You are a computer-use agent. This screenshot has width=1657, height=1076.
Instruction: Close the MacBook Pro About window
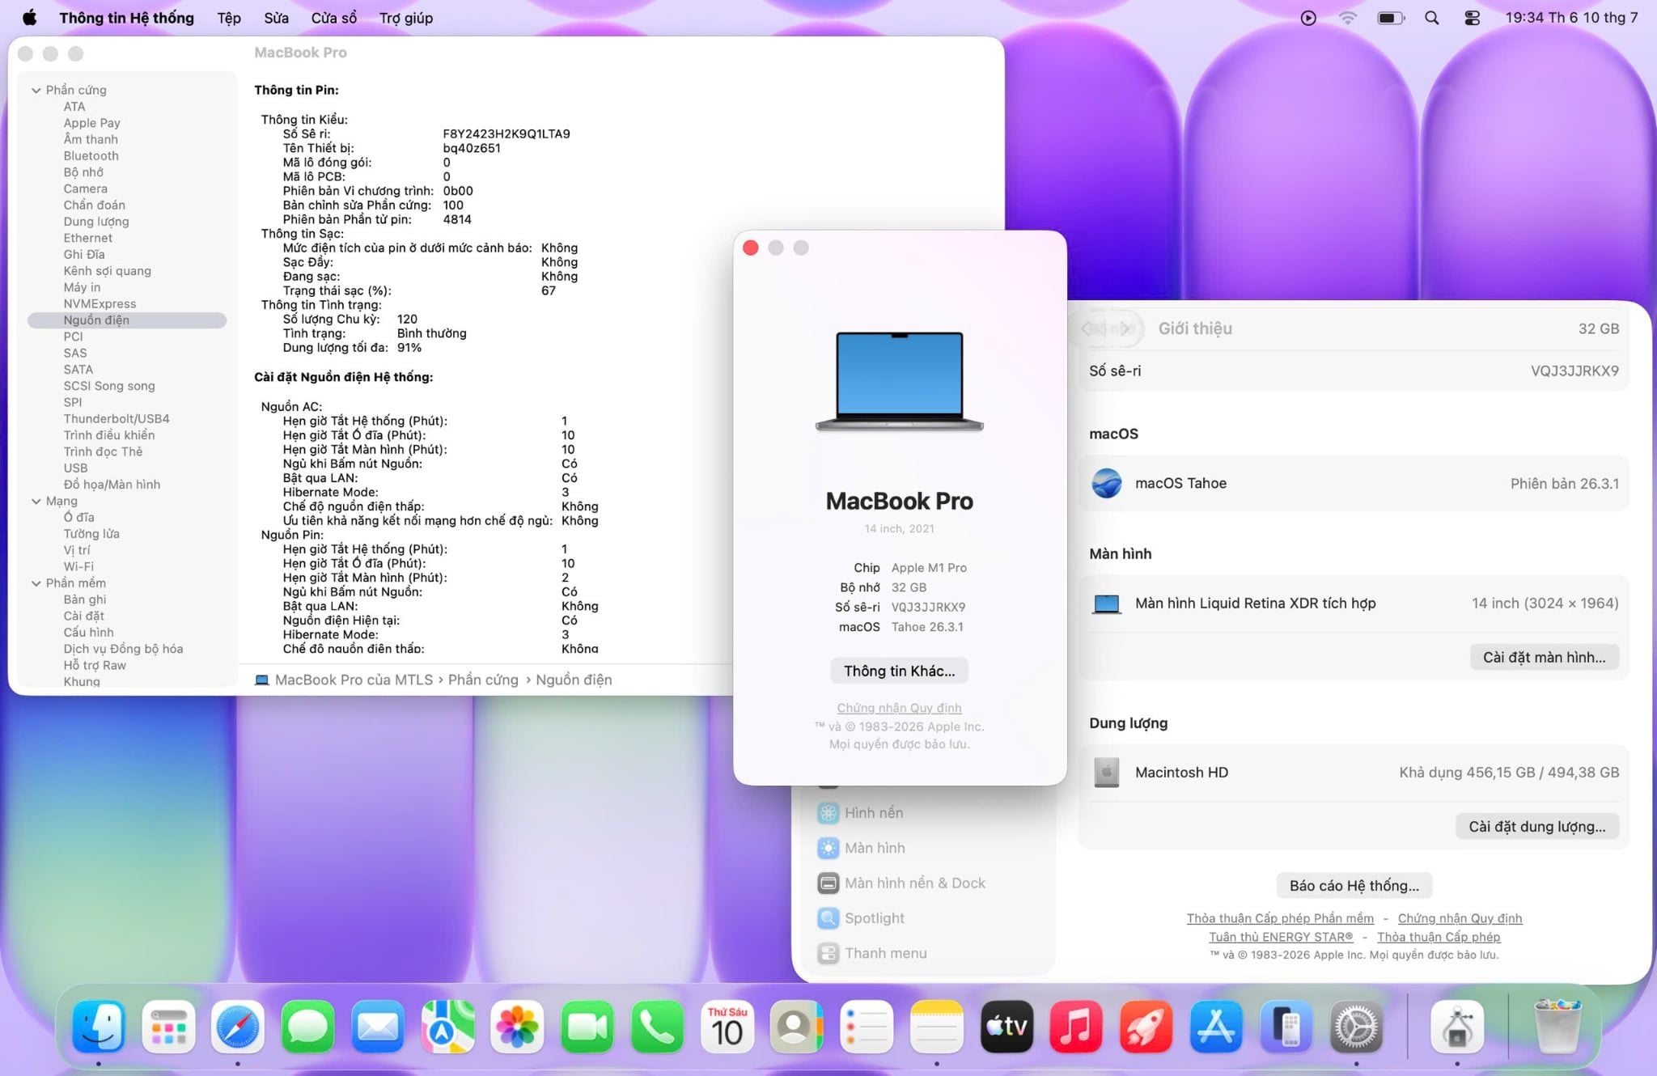750,248
